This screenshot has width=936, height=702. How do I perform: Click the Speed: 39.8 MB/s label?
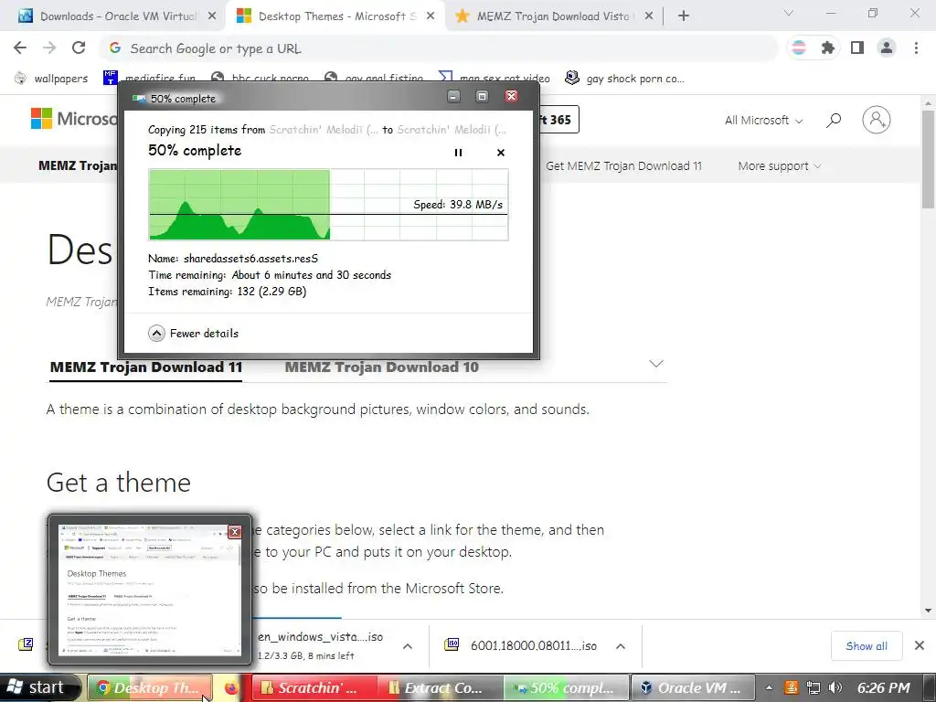[x=458, y=205]
